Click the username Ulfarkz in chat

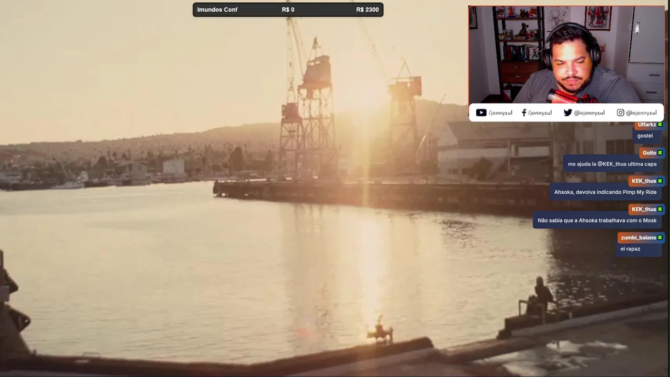[647, 125]
